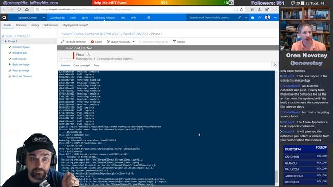Add page to favorites with star icon
The image size is (333, 187).
241,9
